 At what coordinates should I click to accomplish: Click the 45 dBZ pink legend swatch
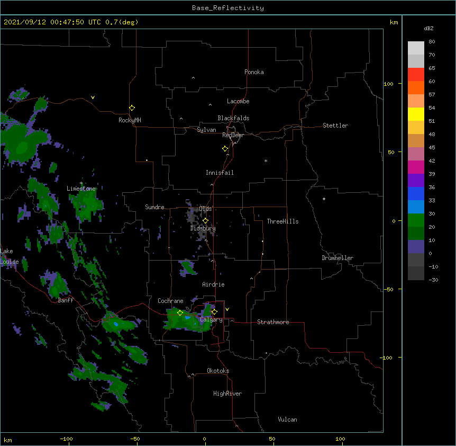pyautogui.click(x=416, y=154)
